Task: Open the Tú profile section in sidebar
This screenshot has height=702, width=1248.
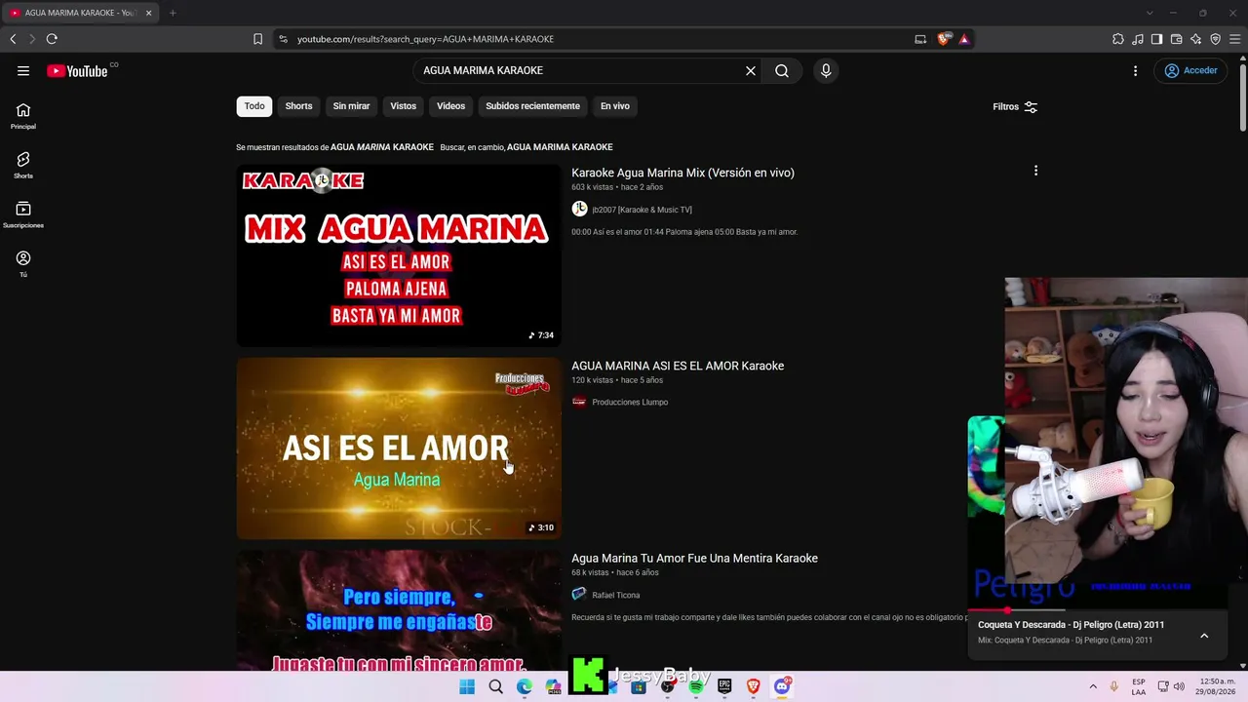Action: coord(23,263)
